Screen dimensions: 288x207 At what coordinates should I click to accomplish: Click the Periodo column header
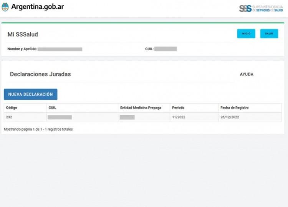click(x=178, y=108)
